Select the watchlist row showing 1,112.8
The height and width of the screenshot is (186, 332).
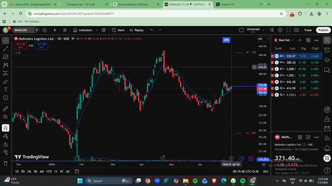tap(297, 95)
